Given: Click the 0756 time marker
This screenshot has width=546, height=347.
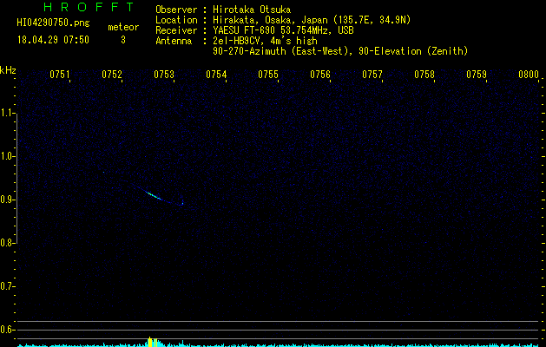Looking at the screenshot, I should point(320,75).
